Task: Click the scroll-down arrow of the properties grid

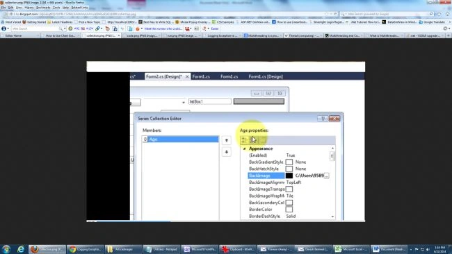Action: 332,217
